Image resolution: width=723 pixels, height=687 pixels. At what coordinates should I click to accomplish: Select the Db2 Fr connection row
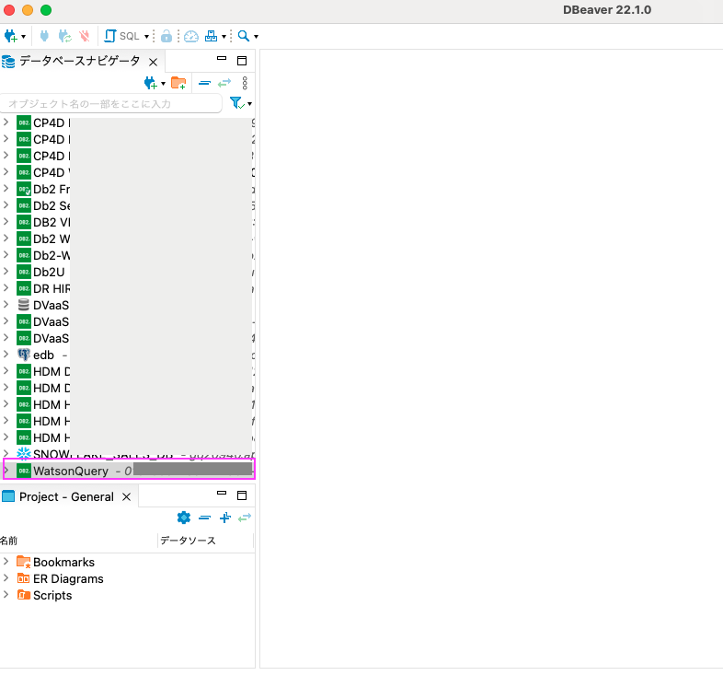[x=128, y=190]
